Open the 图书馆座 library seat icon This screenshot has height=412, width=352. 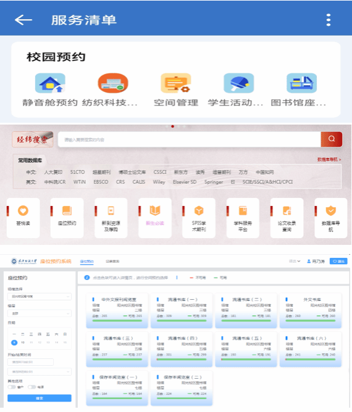[301, 83]
